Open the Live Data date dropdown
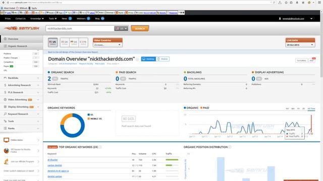Screen dimensions: 323x181 (300, 45)
